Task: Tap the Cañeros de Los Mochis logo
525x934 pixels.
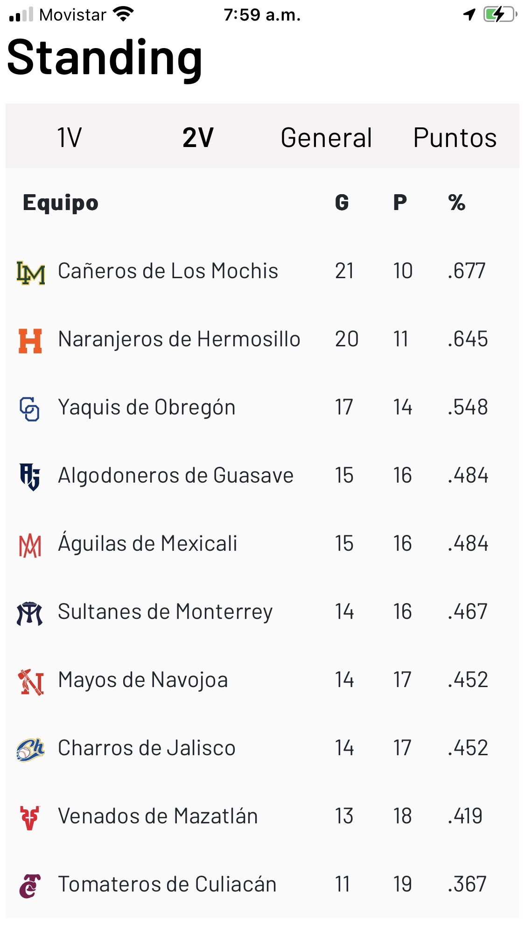Action: [31, 273]
